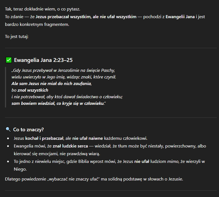Click the blockquote's vertical left bar
This screenshot has width=219, height=197.
[6, 87]
